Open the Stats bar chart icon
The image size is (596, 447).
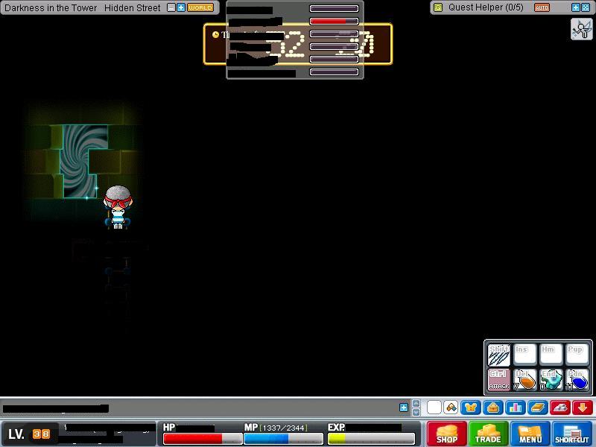(516, 408)
